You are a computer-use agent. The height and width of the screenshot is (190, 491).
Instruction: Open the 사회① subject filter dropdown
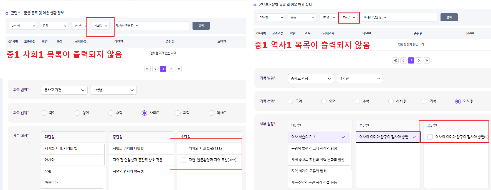101,26
